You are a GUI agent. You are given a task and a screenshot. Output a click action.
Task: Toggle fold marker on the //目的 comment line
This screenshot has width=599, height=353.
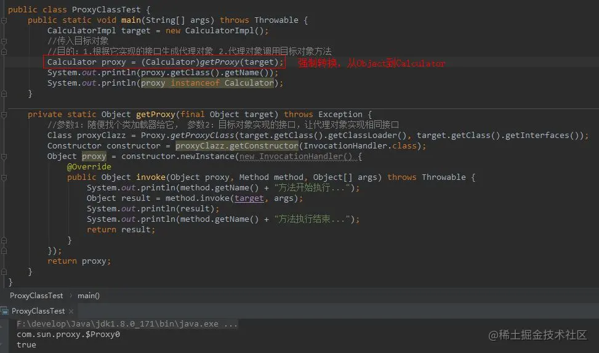click(x=4, y=52)
